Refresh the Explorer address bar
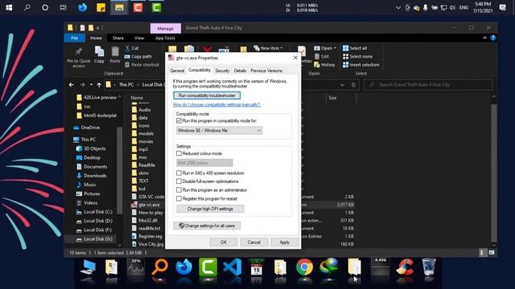 pyautogui.click(x=353, y=85)
